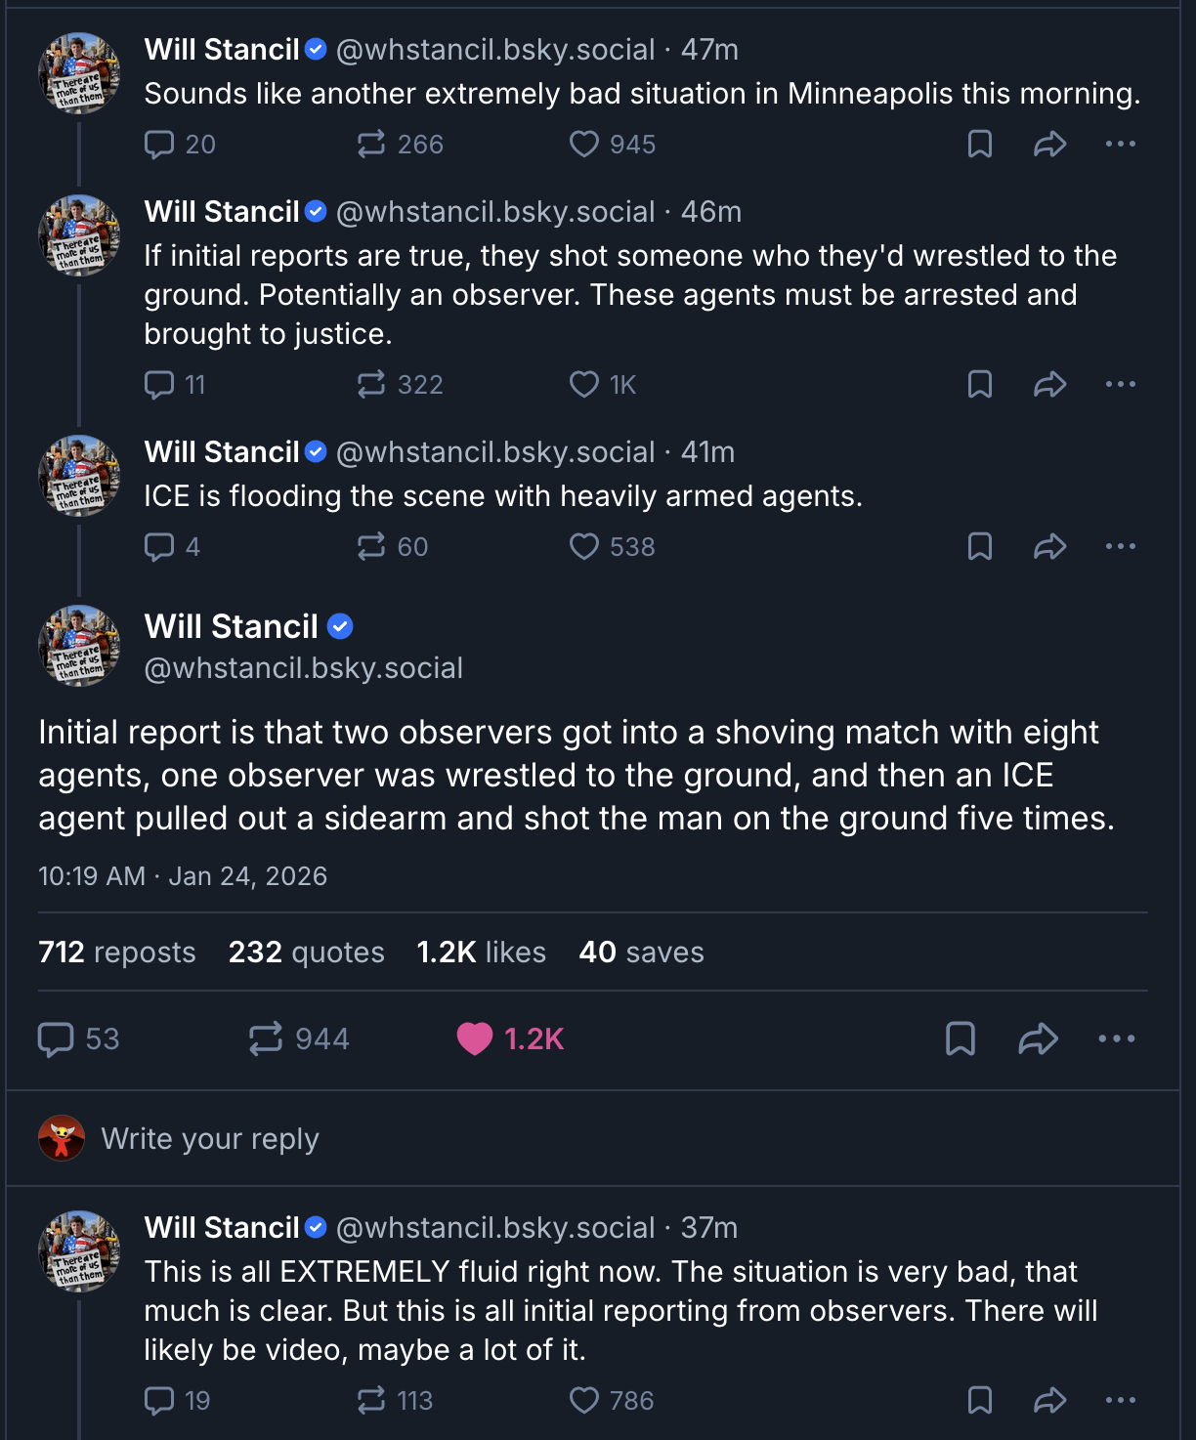Share the main post via arrow icon
Screen dimensions: 1196x1440
(1038, 1038)
